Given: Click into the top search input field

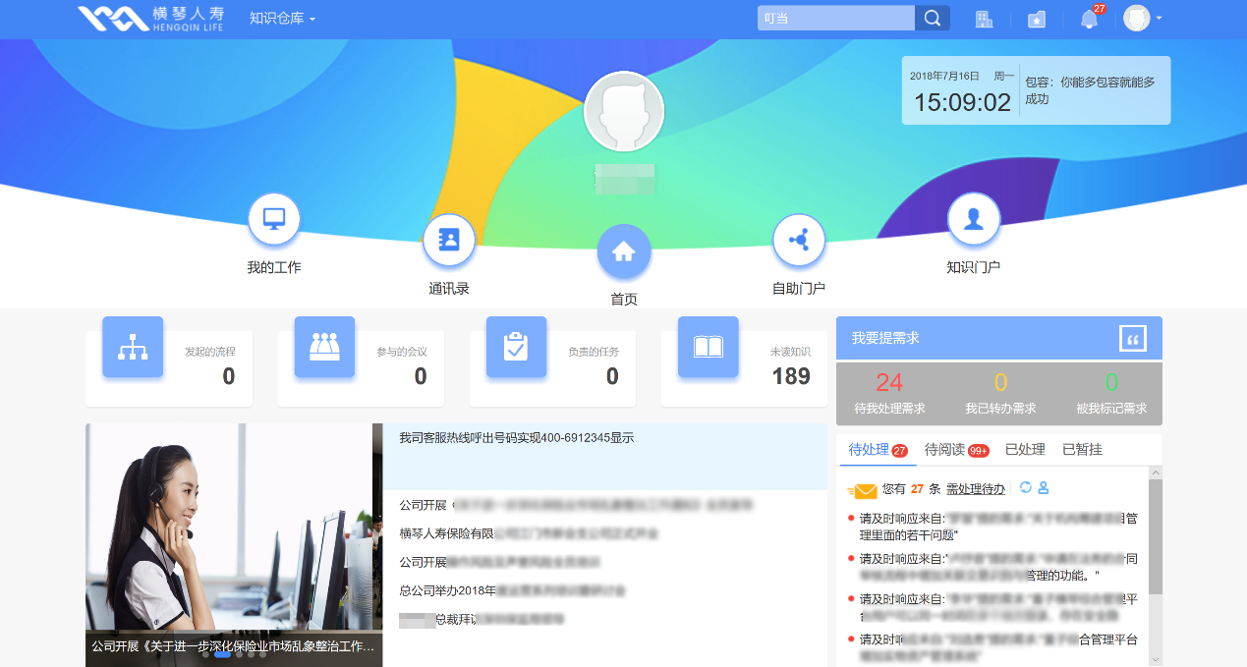Looking at the screenshot, I should click(x=835, y=19).
